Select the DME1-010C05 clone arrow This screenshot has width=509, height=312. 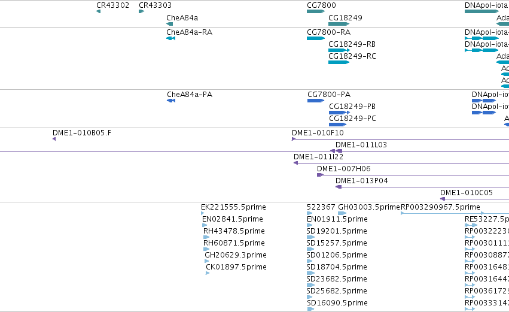pos(443,199)
